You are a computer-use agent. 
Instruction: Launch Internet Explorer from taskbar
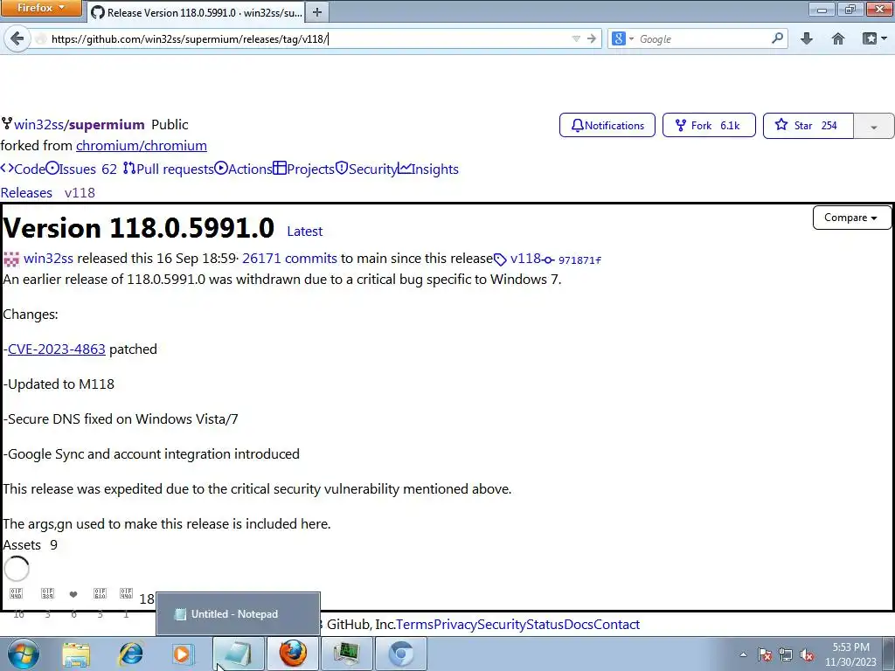[130, 654]
